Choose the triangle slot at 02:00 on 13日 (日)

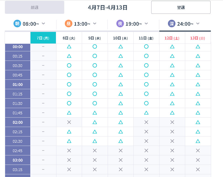tap(198, 122)
